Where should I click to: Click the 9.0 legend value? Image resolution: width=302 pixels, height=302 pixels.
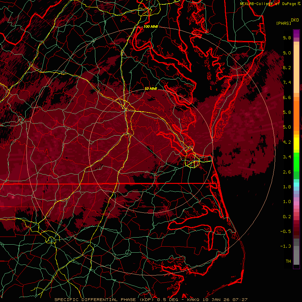[x=287, y=53]
